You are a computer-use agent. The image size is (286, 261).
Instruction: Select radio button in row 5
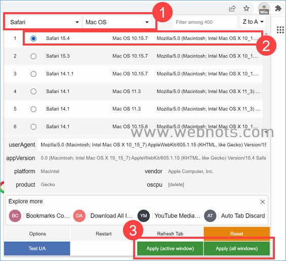(x=33, y=109)
